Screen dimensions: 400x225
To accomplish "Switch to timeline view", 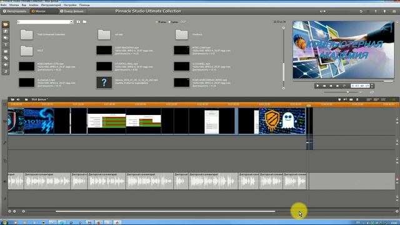I will 376,99.
